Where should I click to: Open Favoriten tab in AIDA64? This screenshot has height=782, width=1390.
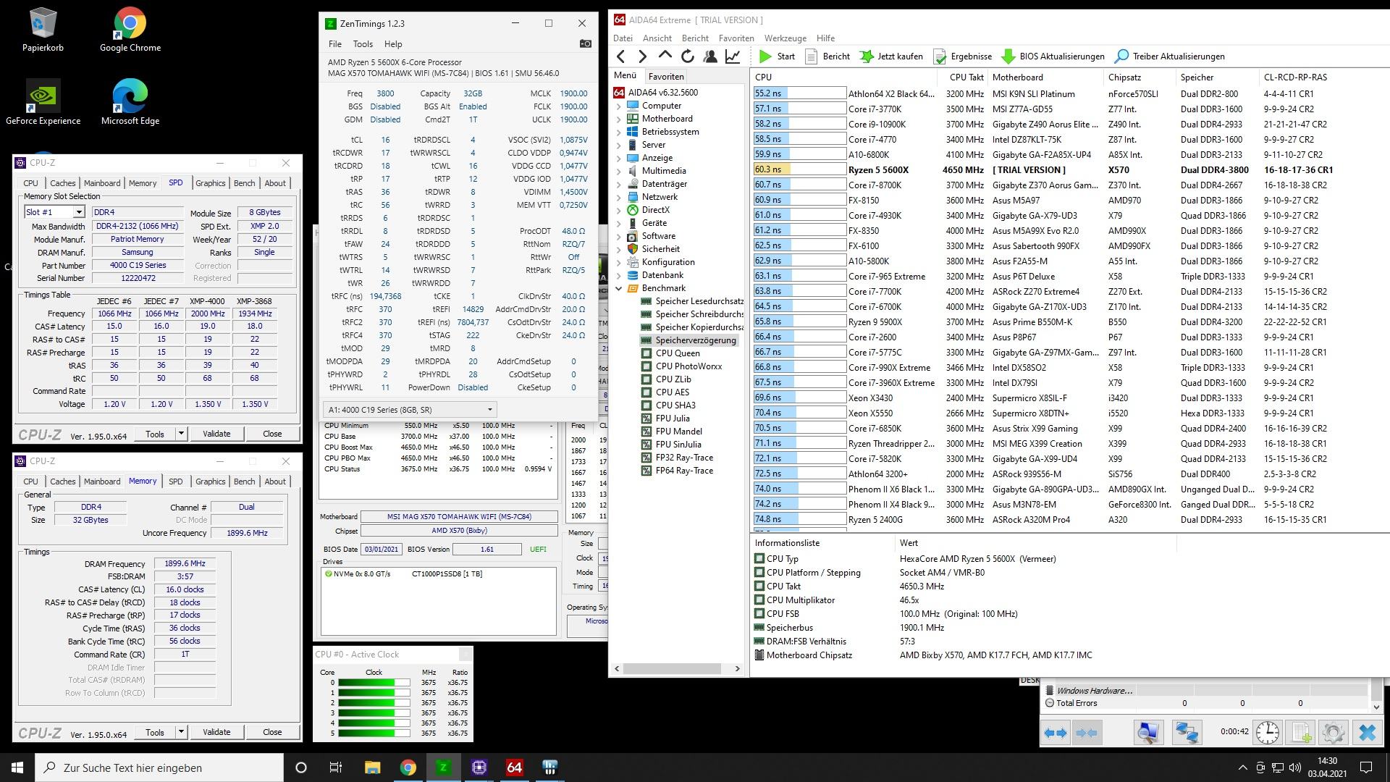pyautogui.click(x=665, y=76)
